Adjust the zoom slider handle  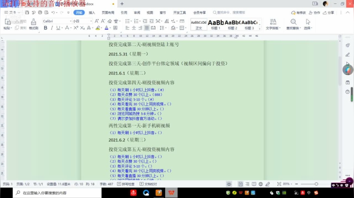coord(316,184)
